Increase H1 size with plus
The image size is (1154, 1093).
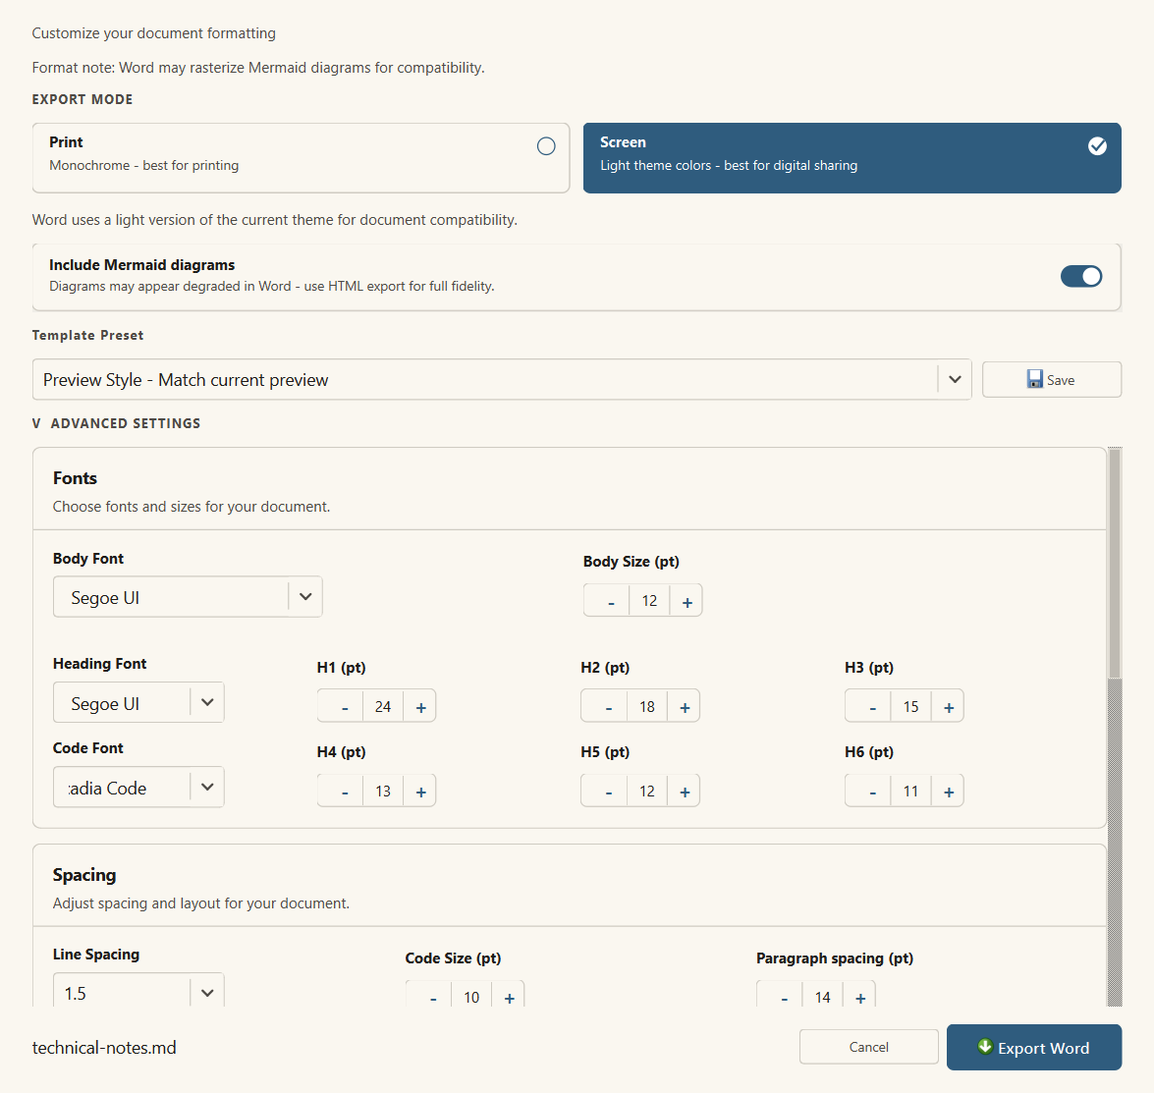pos(420,707)
